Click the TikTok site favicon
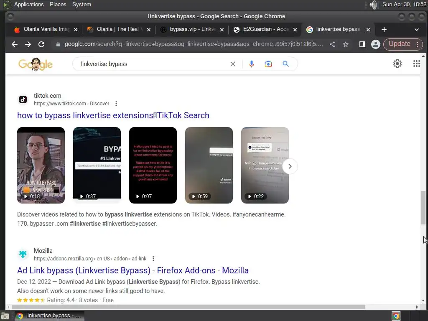Viewport: 428px width, 321px height. coord(23,99)
